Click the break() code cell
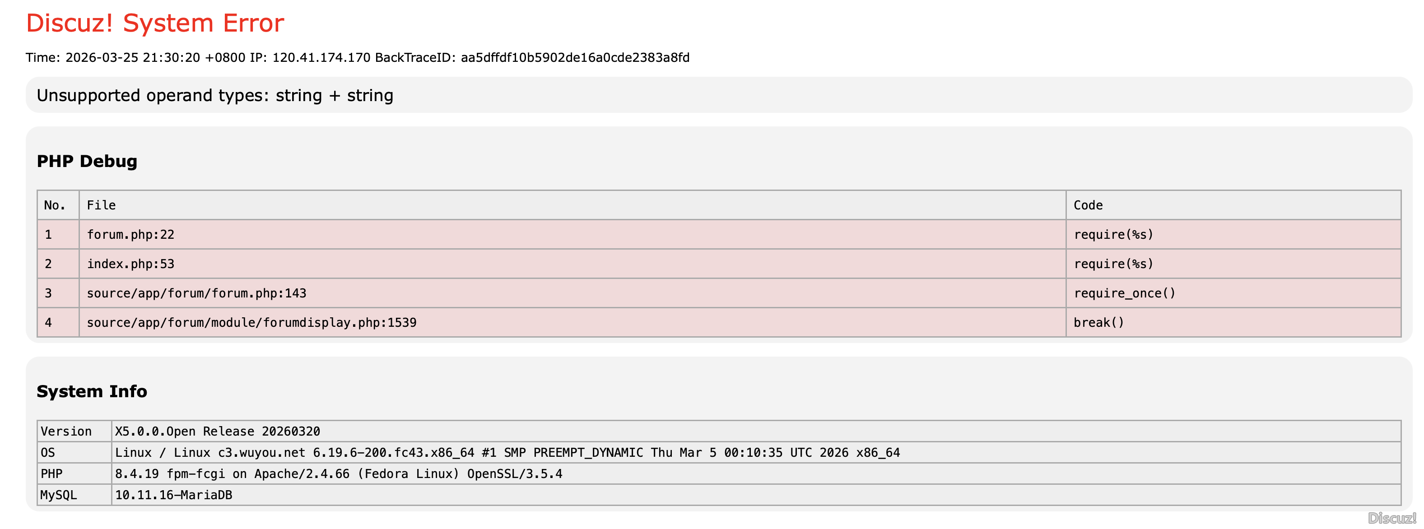Viewport: 1424px width, 529px height. click(1098, 322)
